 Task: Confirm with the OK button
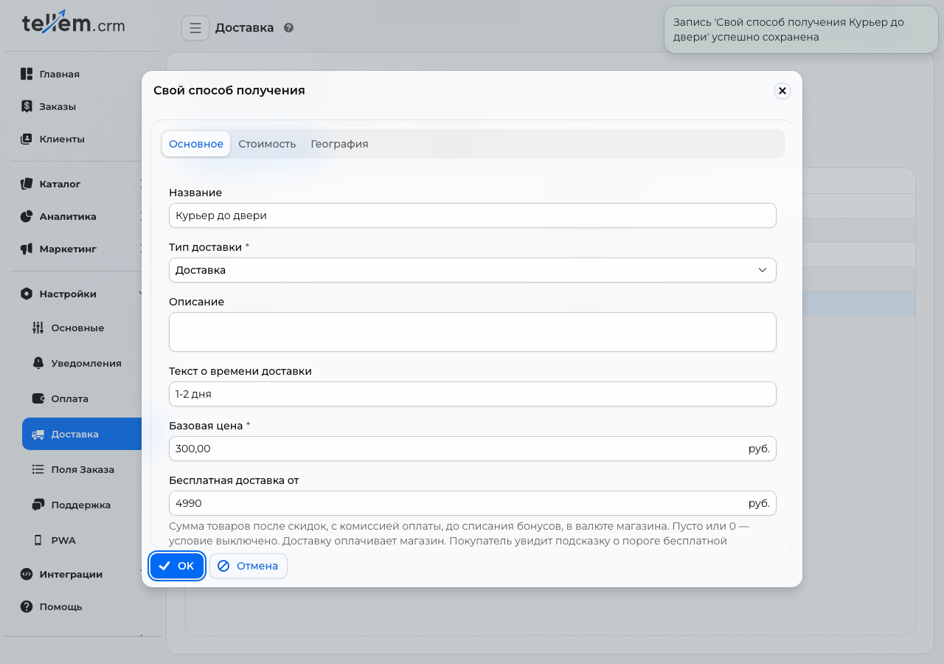tap(177, 566)
